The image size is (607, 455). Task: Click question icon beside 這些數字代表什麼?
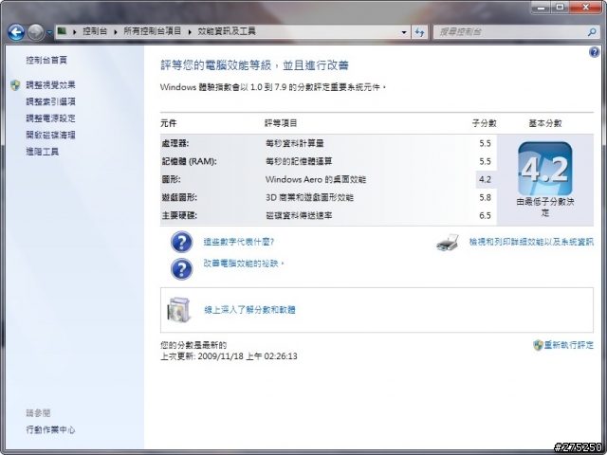pos(181,243)
